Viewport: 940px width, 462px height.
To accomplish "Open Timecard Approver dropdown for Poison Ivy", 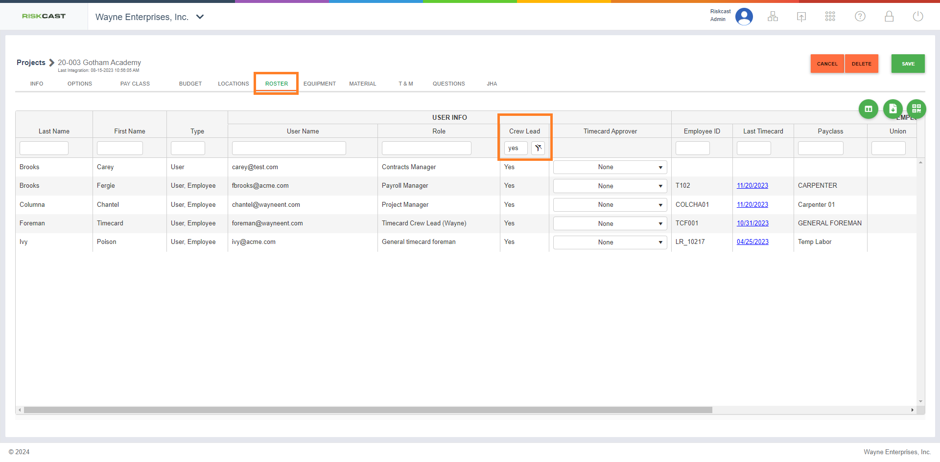I will (610, 242).
